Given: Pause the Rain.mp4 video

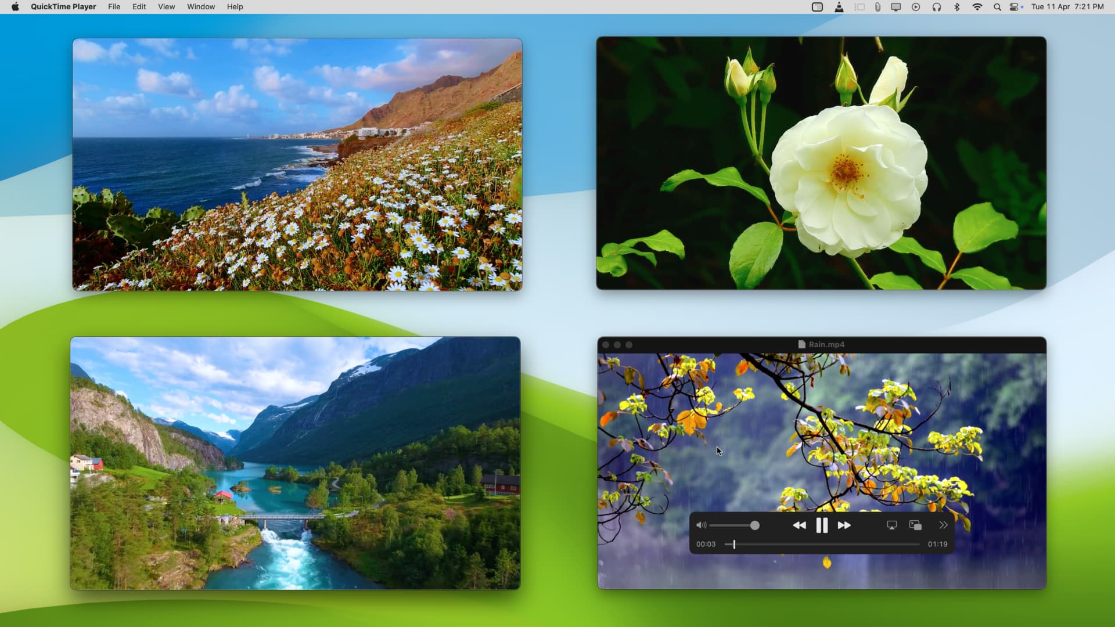Looking at the screenshot, I should click(822, 525).
